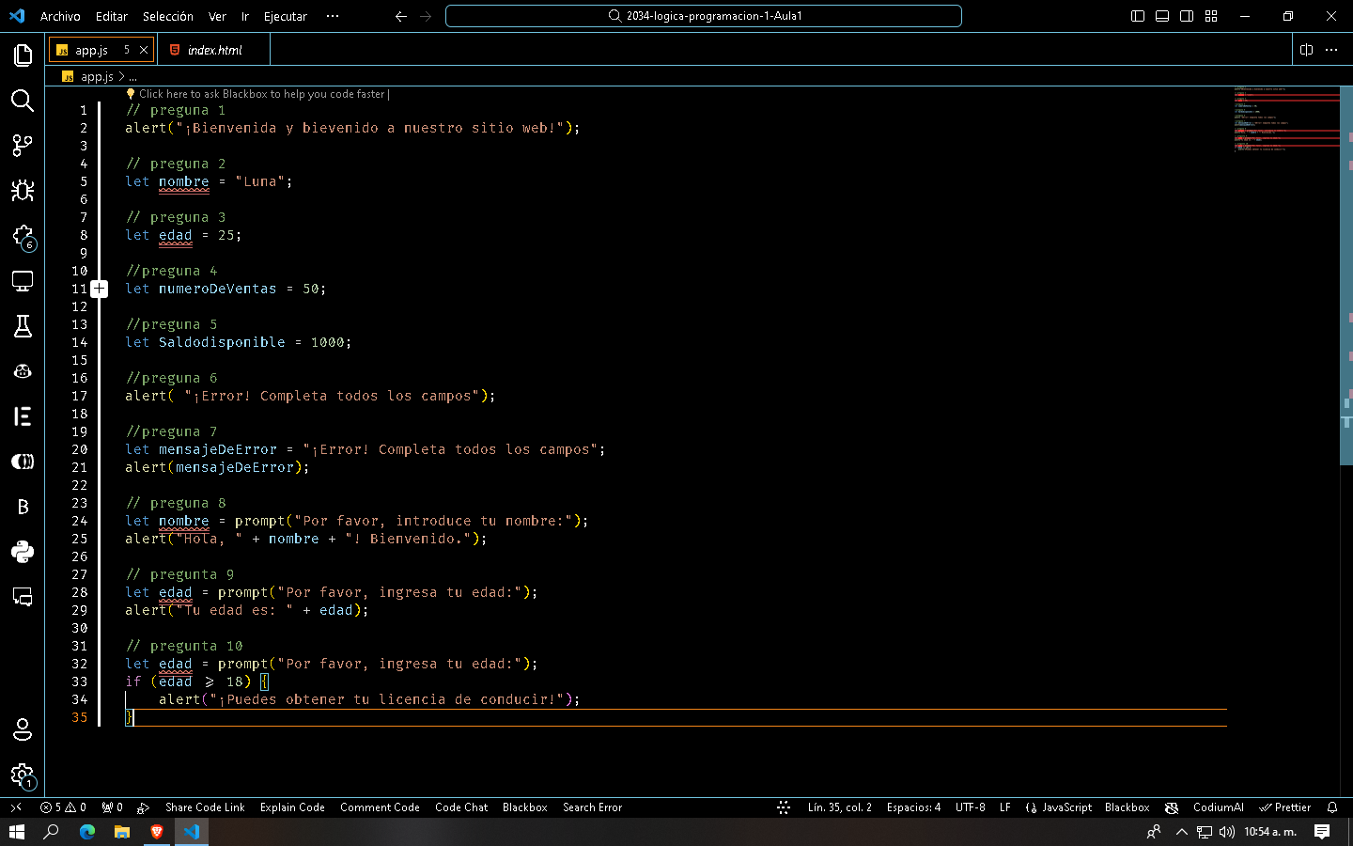Viewport: 1353px width, 846px height.
Task: Open the Ver menu
Action: [x=217, y=16]
